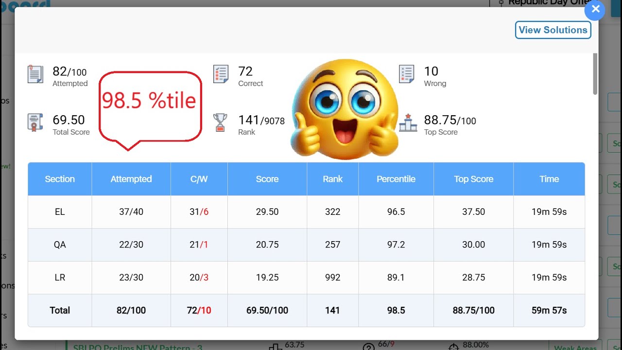Viewport: 622px width, 350px height.
Task: Click the EL correct/wrong value 31/6
Action: click(199, 212)
